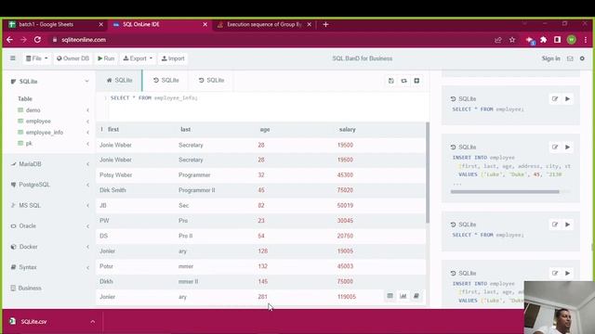Expand the pk table chevron
This screenshot has height=334, width=595.
[87, 144]
